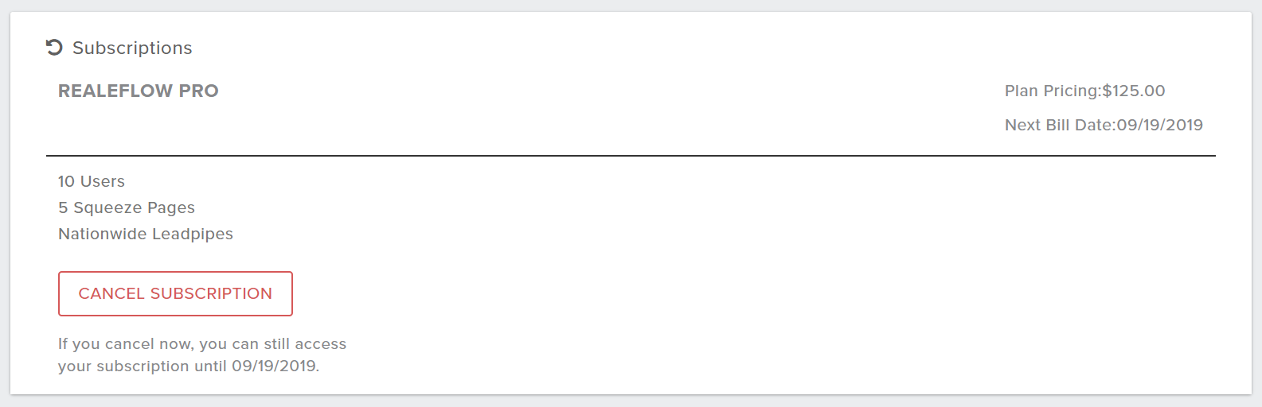
Task: Click the 5 Squeeze Pages feature line
Action: [127, 207]
